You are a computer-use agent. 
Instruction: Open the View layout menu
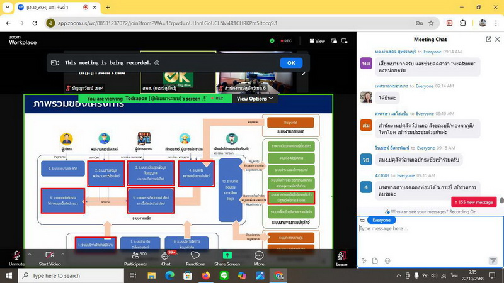[x=317, y=41]
